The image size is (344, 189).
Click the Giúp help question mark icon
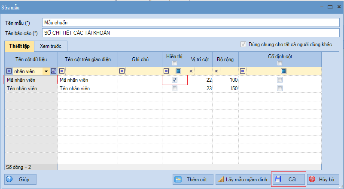click(9, 179)
